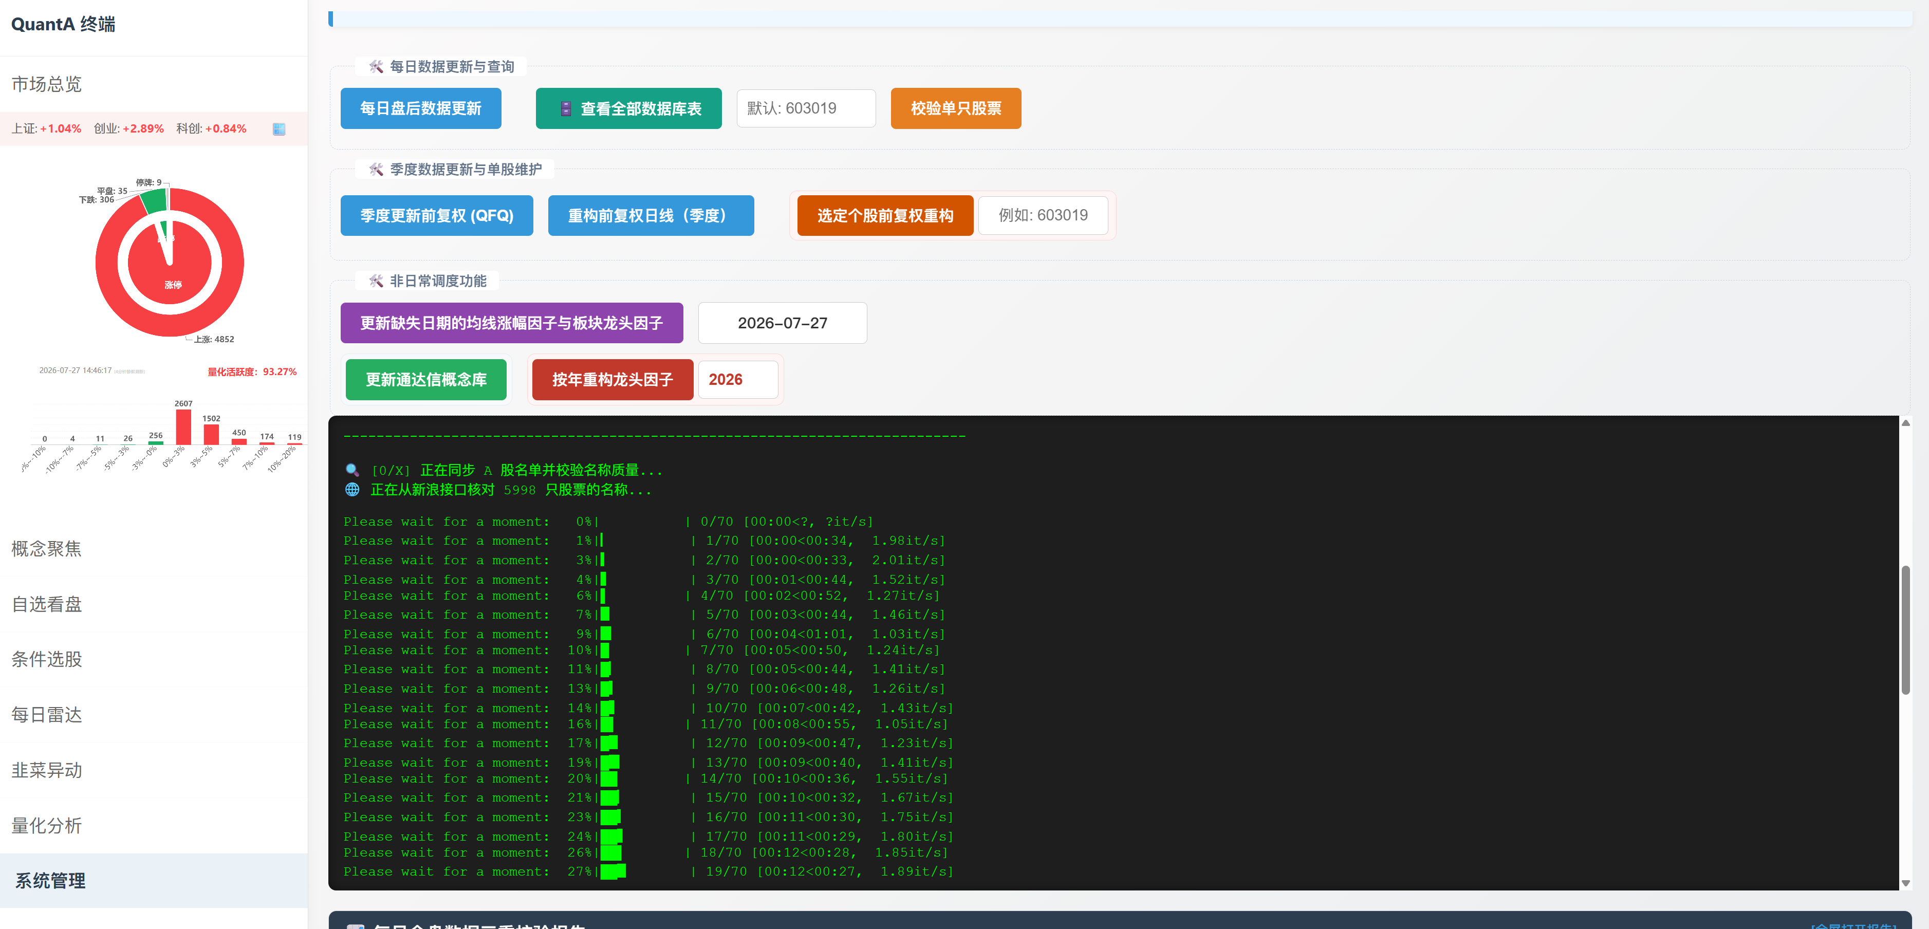
Task: Click the tools icon beside 每日数据更新与查询
Action: [376, 67]
